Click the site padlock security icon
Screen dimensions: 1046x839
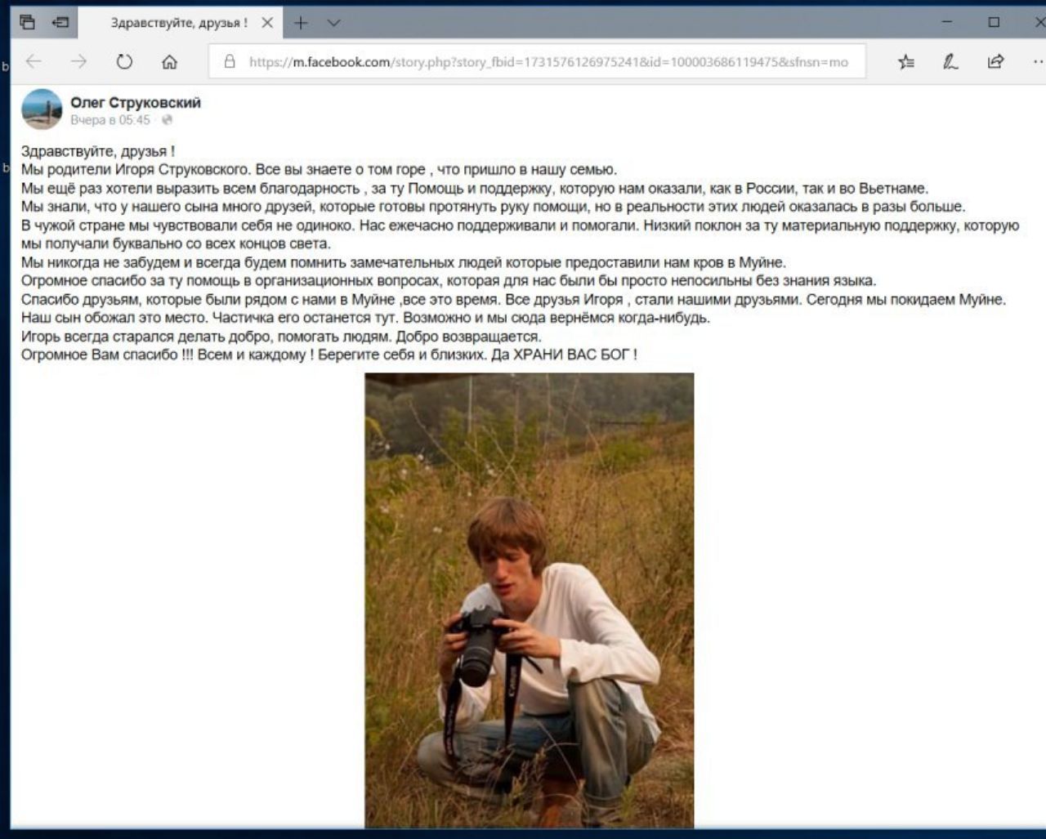click(230, 61)
